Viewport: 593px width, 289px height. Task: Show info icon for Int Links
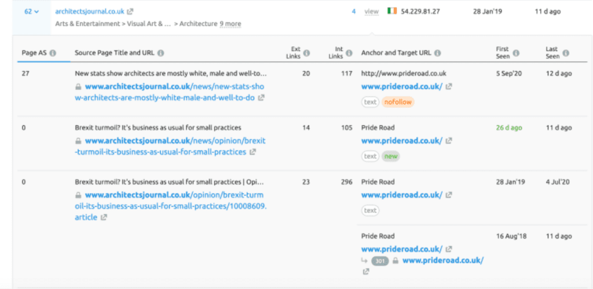pos(349,53)
